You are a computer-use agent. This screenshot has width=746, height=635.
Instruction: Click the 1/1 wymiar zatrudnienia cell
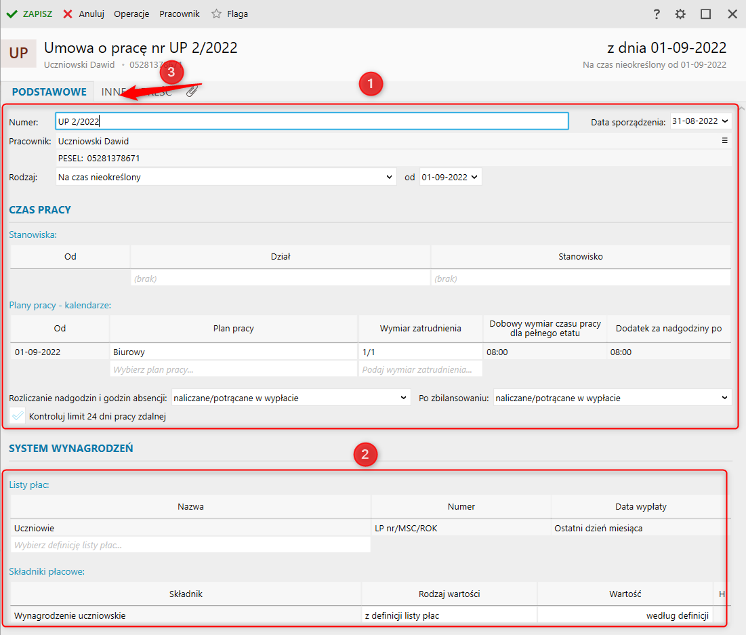tap(420, 352)
